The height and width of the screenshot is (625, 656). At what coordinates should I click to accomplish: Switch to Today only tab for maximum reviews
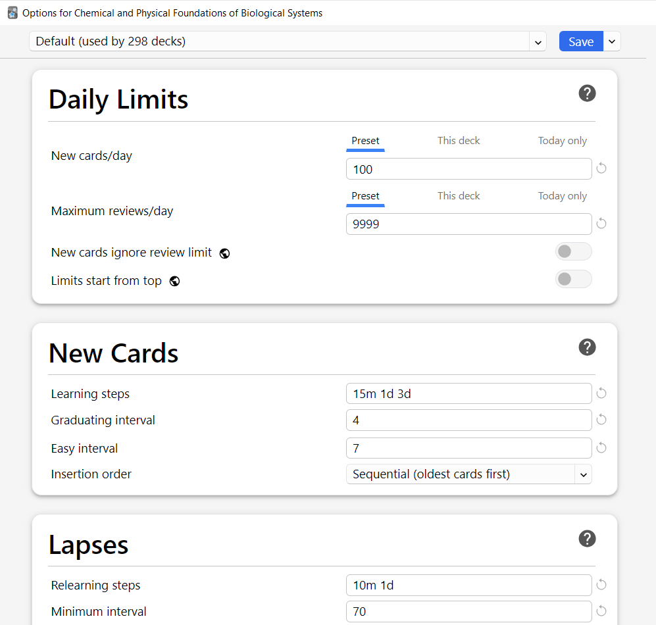(x=562, y=195)
